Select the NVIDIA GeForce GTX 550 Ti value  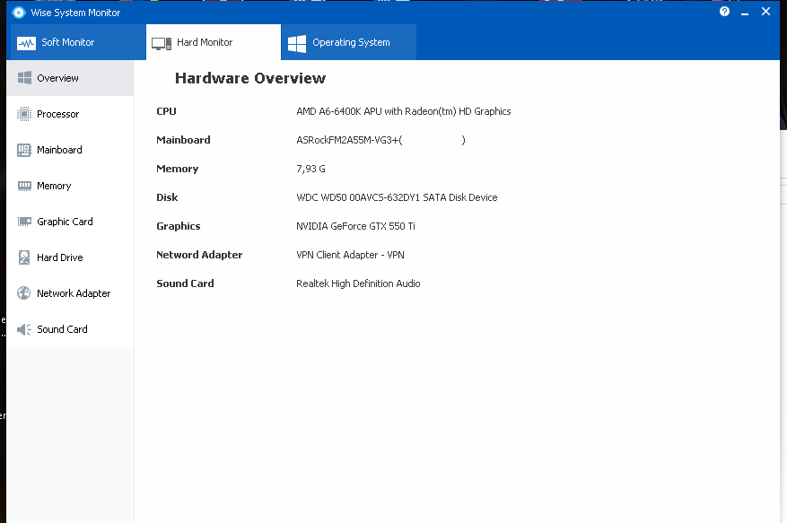356,226
